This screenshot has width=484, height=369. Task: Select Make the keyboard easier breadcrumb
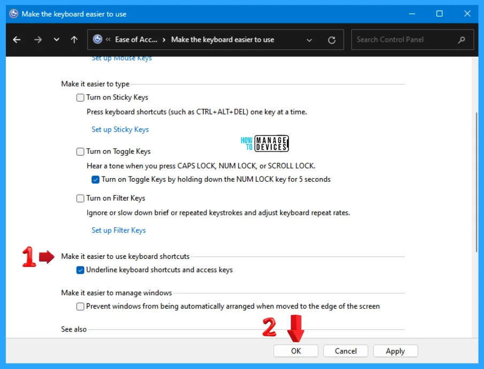(x=223, y=40)
